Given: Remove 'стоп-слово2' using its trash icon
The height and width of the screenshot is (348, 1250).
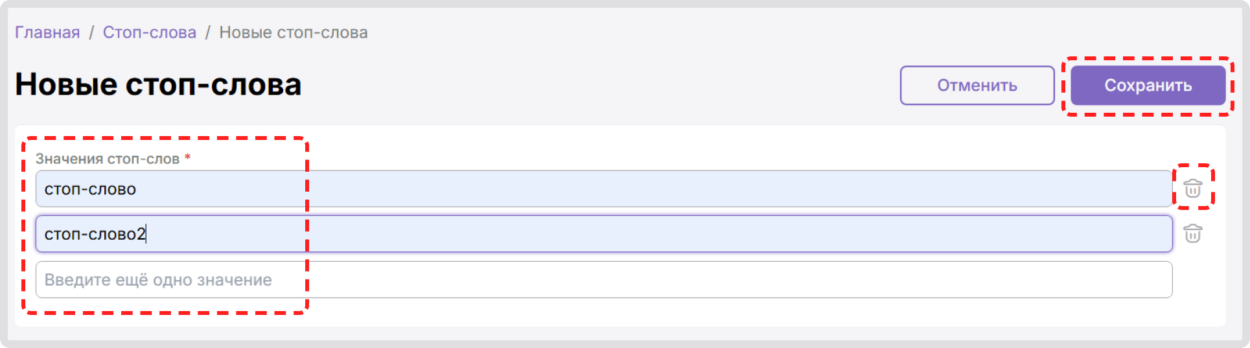Looking at the screenshot, I should click(x=1193, y=233).
